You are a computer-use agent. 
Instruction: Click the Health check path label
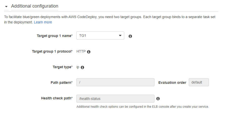tap(57, 98)
